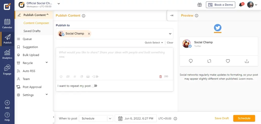Viewport: 261px width, 124px height.
Task: Click the Add plus icon
Action: pos(7,103)
